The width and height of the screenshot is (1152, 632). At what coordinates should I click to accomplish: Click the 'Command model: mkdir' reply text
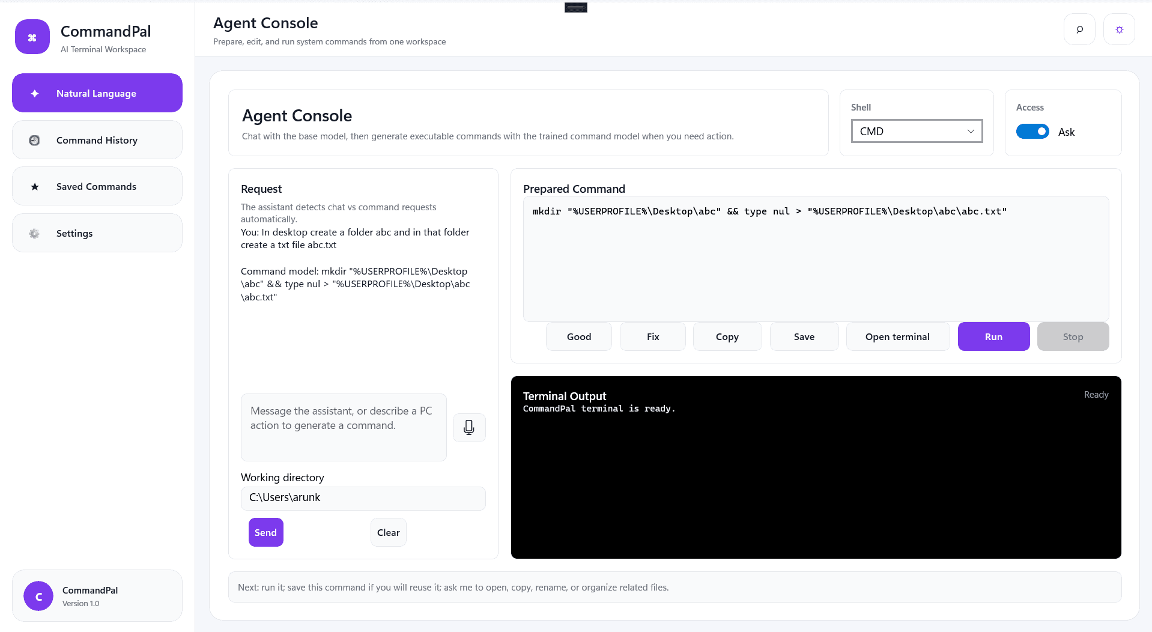pyautogui.click(x=356, y=284)
